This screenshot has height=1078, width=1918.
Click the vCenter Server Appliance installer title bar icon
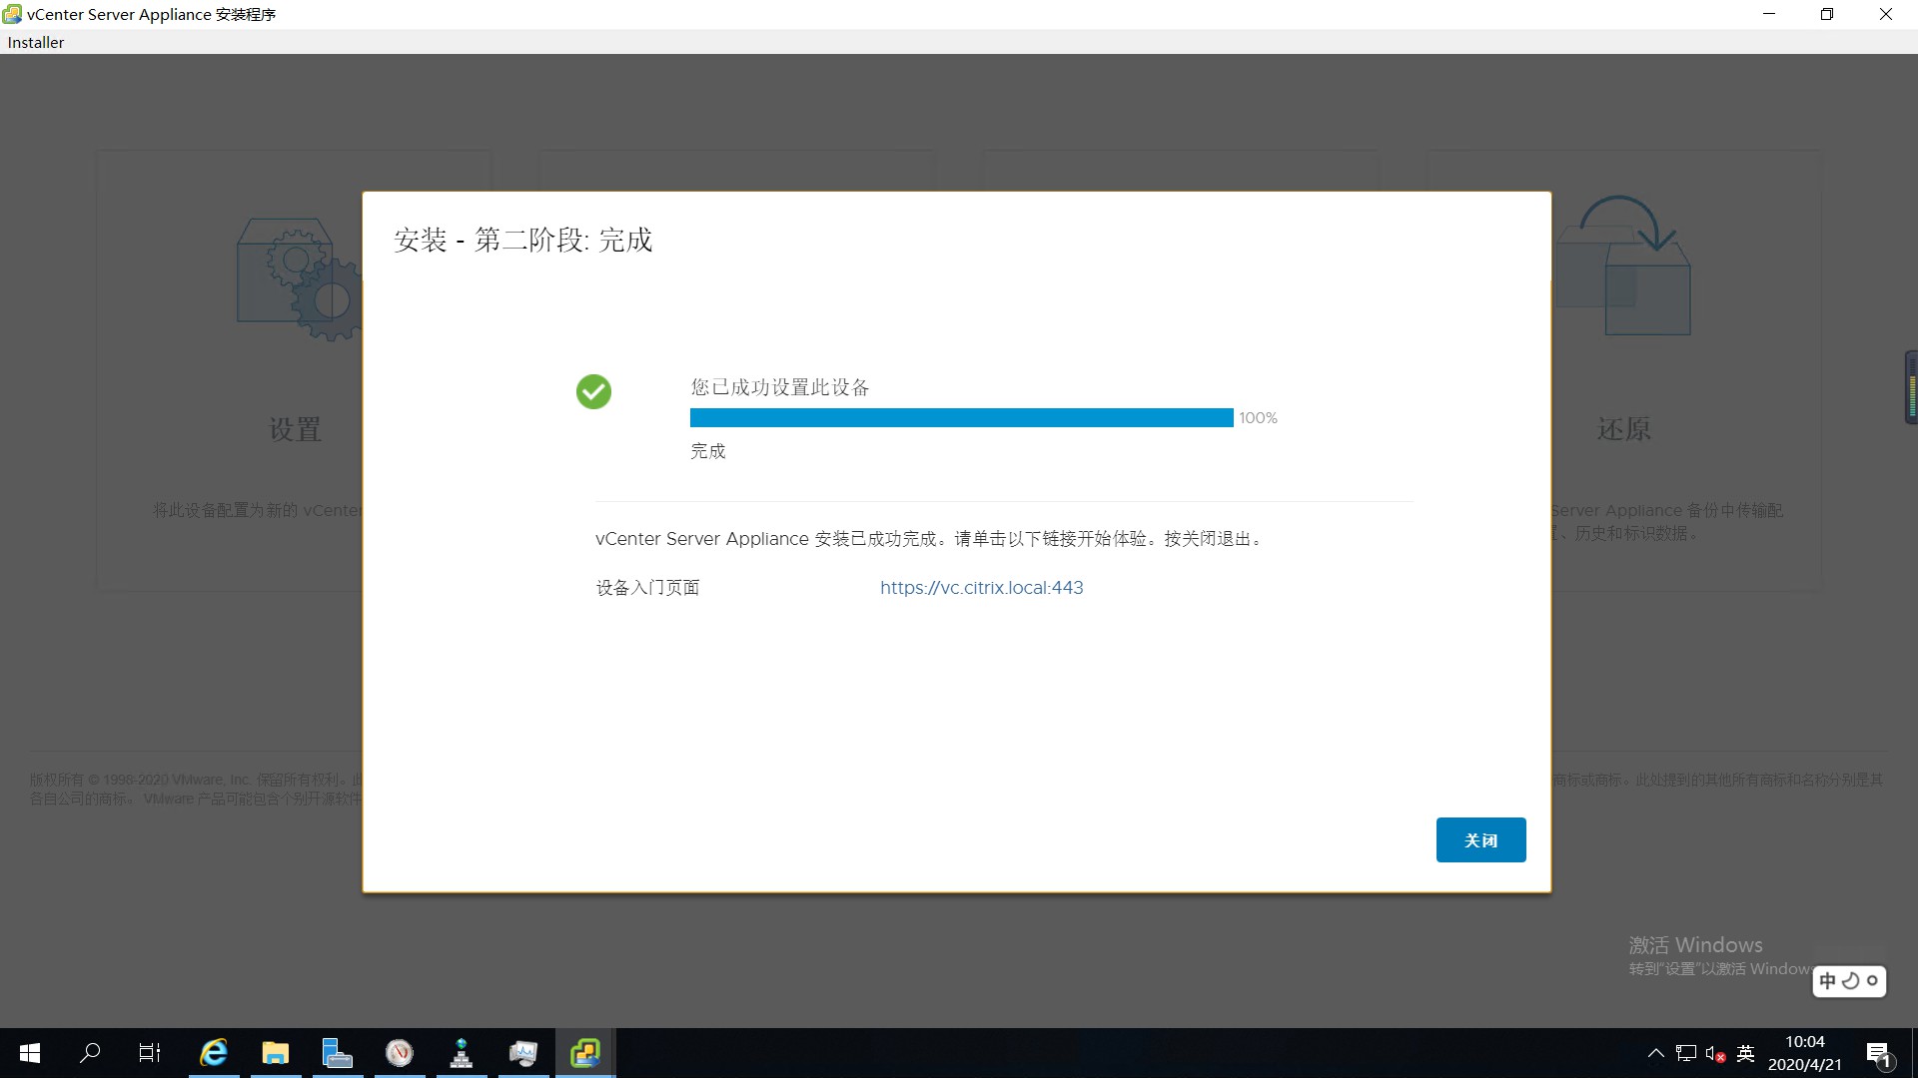point(12,14)
